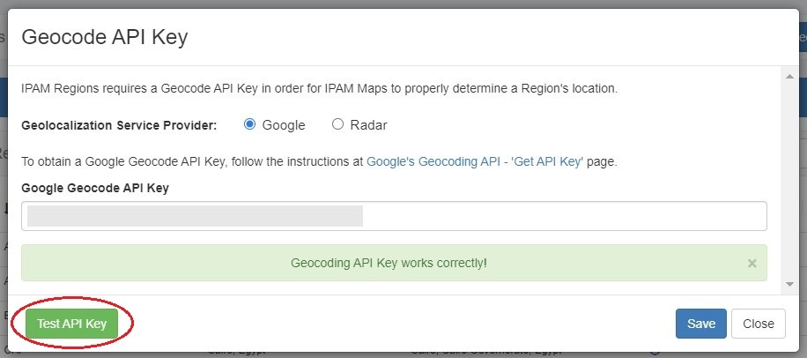The height and width of the screenshot is (358, 807).
Task: Save the Geocode API Key
Action: [x=700, y=324]
